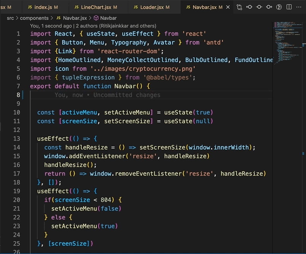
Task: Select the next change navigation icon
Action: (x=269, y=7)
